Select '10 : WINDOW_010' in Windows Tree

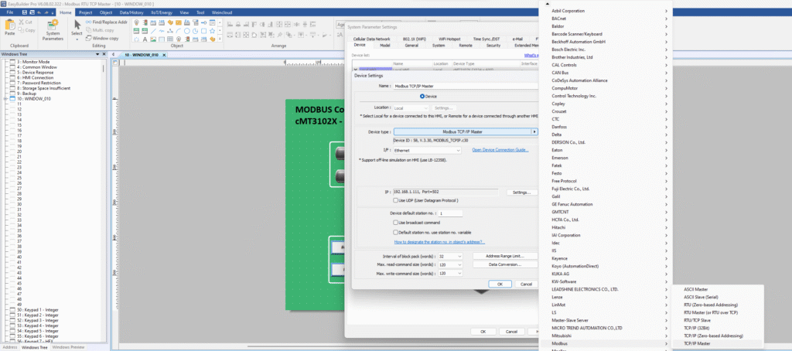coord(34,98)
